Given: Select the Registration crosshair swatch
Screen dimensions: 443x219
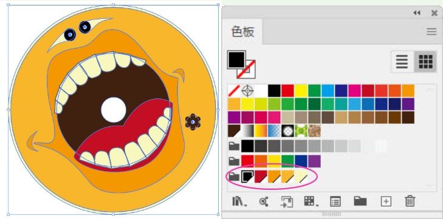Looking at the screenshot, I should point(247,91).
